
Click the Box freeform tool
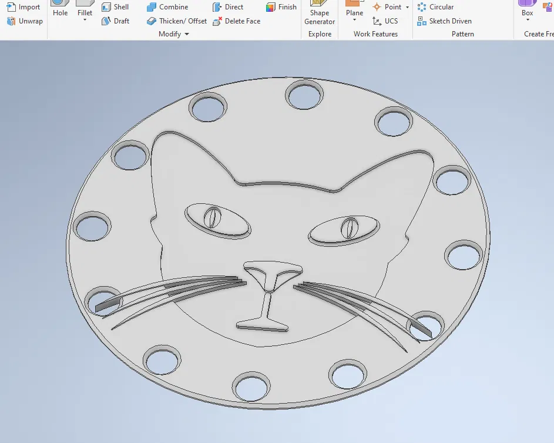coord(527,9)
